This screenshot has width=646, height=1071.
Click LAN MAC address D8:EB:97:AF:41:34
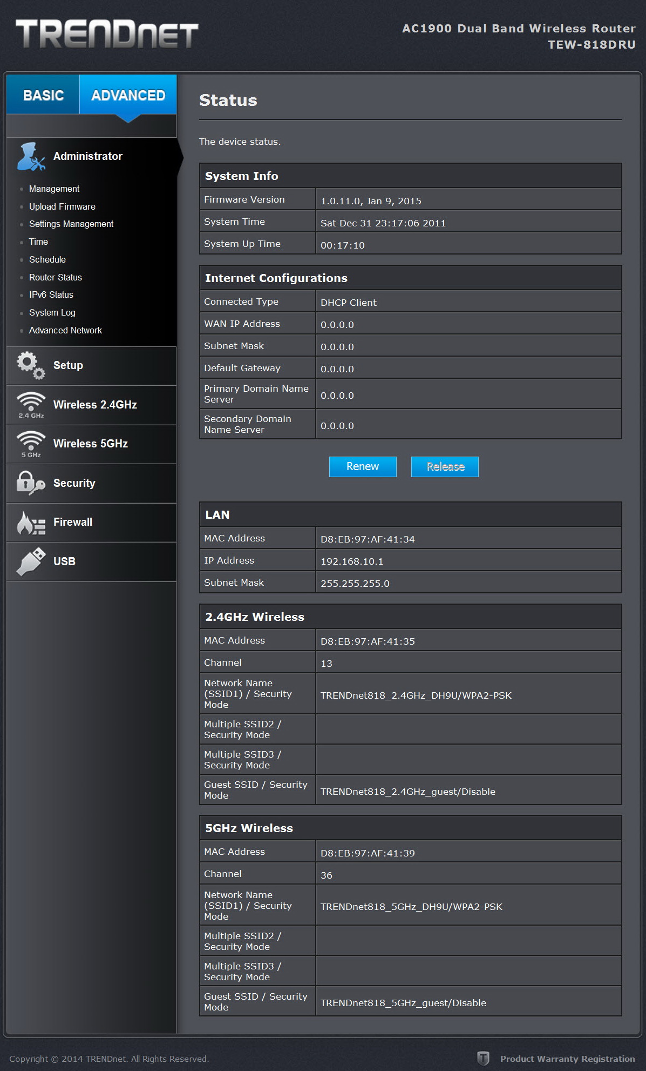[x=368, y=539]
